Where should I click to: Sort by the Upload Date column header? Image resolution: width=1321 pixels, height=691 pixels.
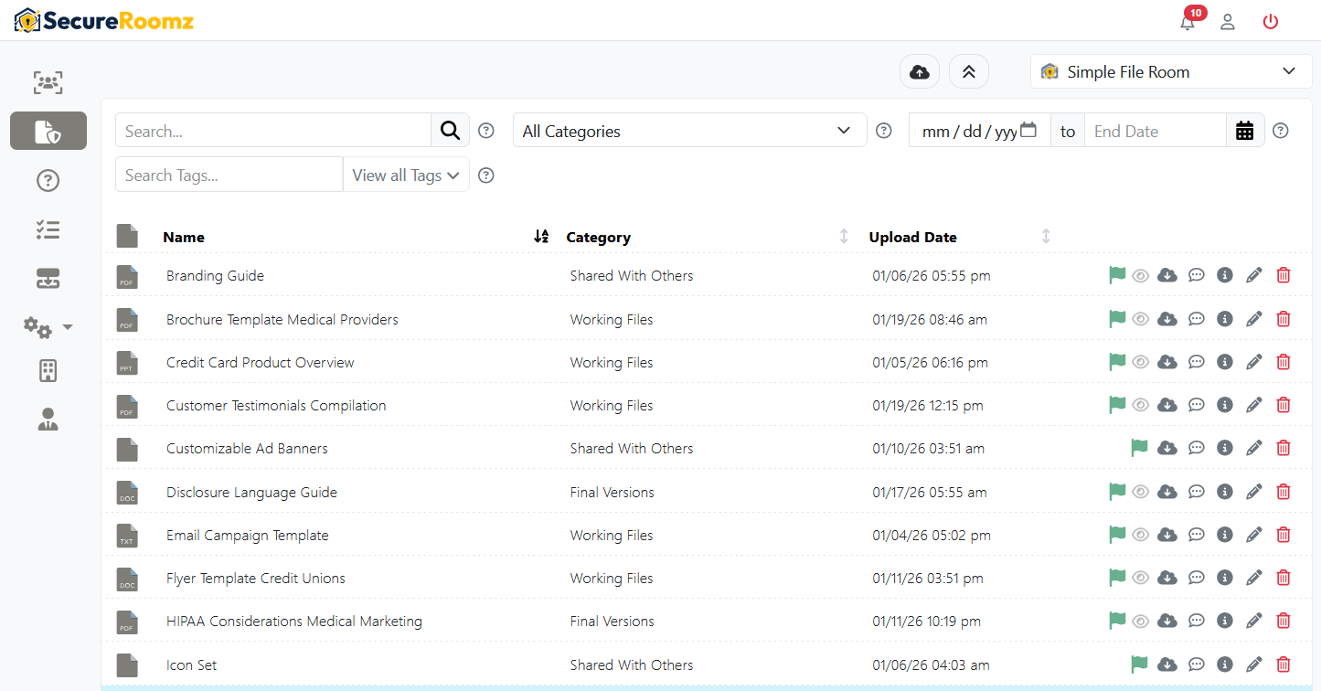[912, 237]
